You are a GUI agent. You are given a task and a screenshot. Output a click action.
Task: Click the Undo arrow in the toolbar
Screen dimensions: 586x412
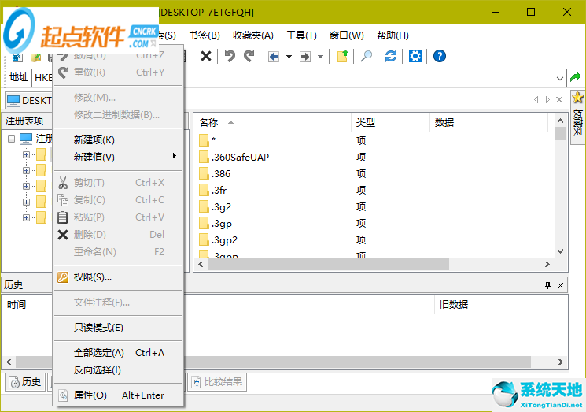point(230,56)
